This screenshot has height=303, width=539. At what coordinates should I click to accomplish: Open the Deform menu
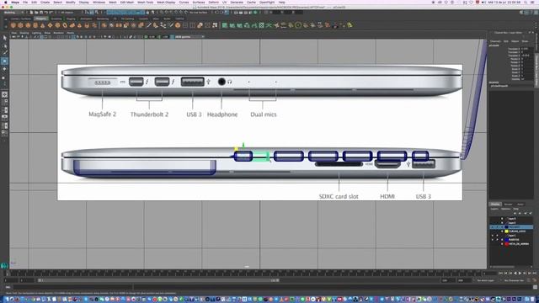[x=213, y=2]
